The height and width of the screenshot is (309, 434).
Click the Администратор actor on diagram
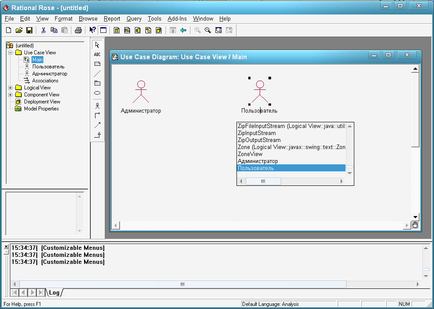tap(141, 92)
